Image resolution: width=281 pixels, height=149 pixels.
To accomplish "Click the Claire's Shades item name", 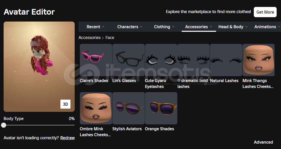I will point(94,81).
